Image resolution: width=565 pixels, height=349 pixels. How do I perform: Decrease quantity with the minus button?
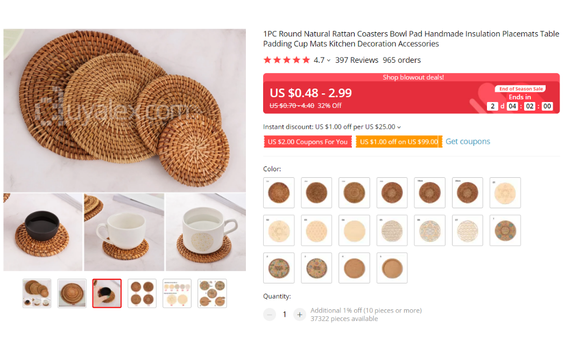click(x=269, y=315)
